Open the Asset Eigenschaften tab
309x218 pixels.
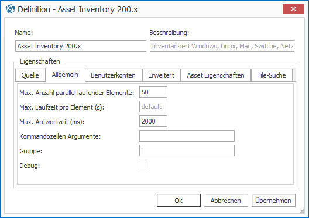(216, 75)
